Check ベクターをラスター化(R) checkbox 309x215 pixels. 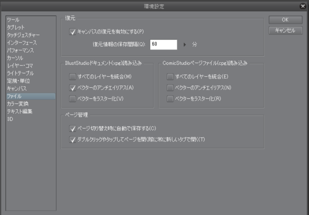point(170,99)
